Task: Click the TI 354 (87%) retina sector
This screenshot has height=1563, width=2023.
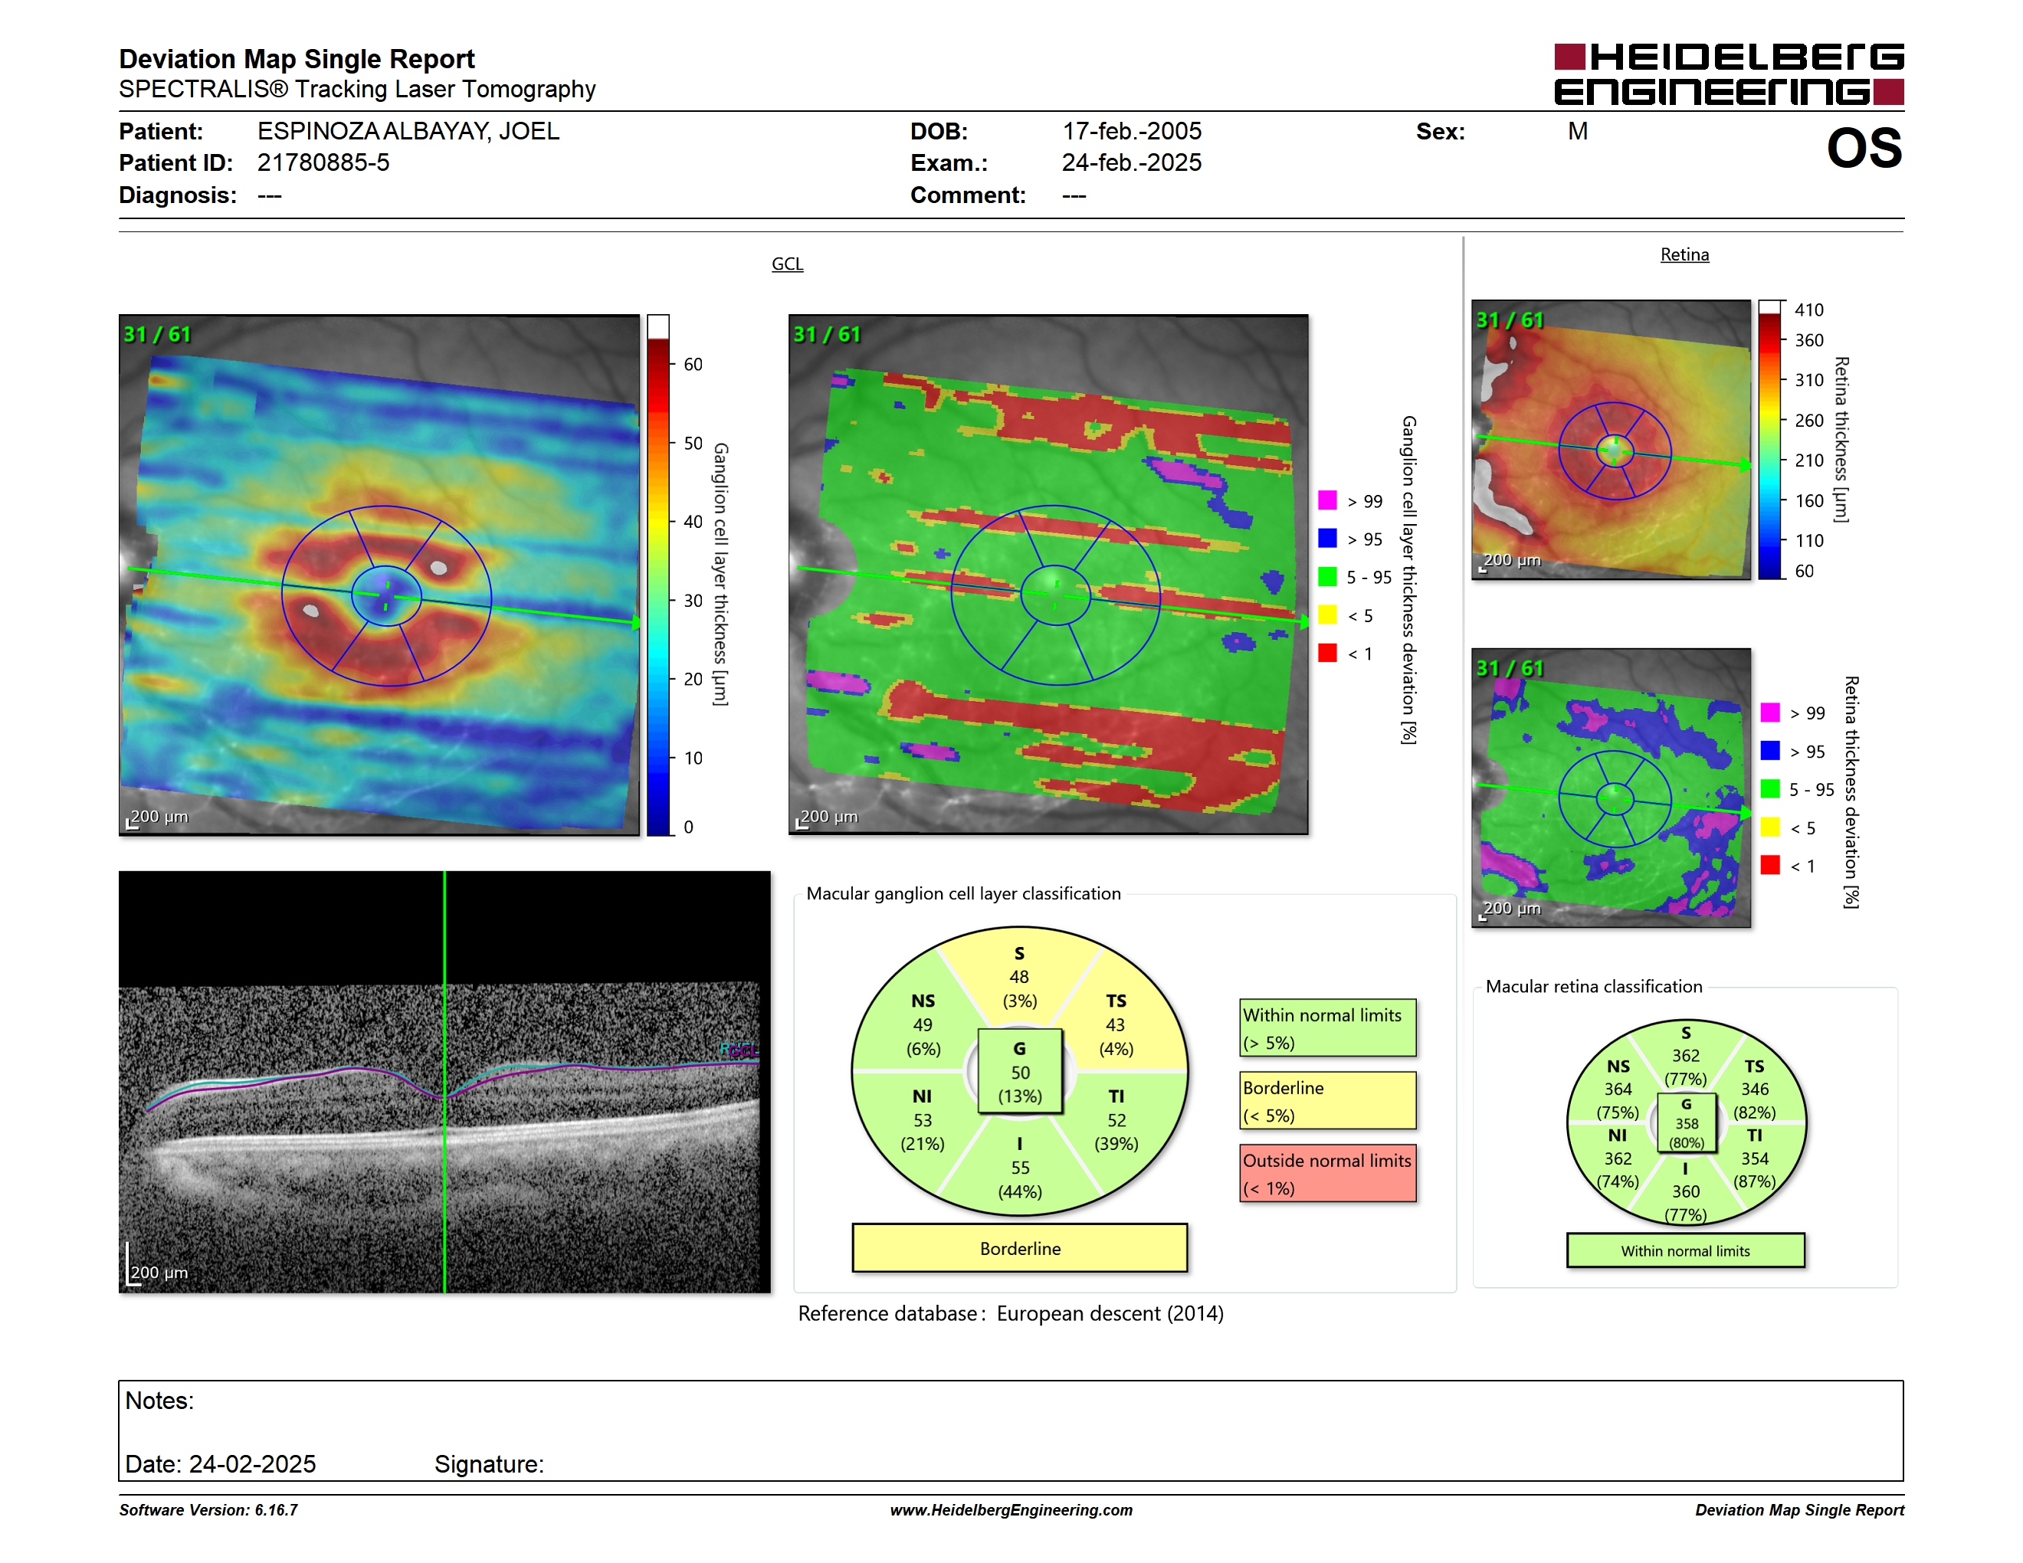Action: click(x=1754, y=1158)
